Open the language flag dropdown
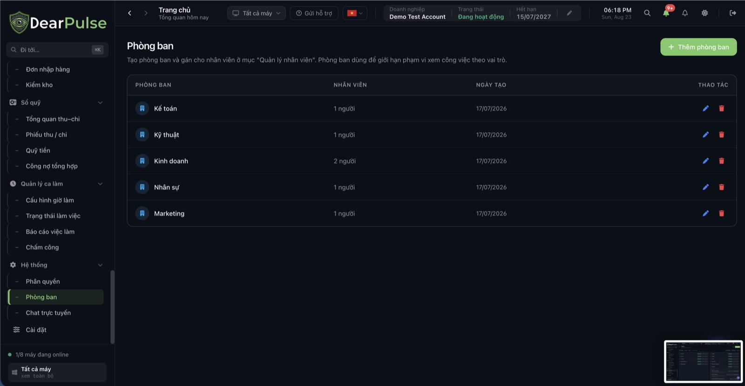The image size is (745, 386). pos(355,13)
